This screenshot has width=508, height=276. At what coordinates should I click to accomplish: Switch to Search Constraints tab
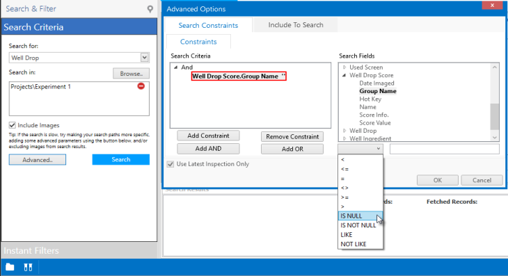coord(208,25)
